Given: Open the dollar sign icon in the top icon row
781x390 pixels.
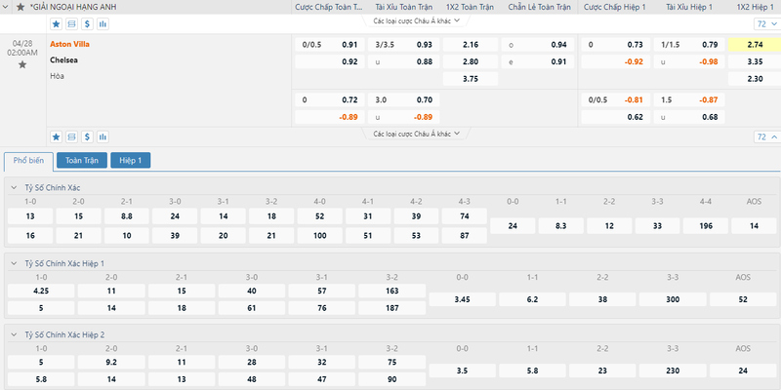Looking at the screenshot, I should [x=87, y=23].
